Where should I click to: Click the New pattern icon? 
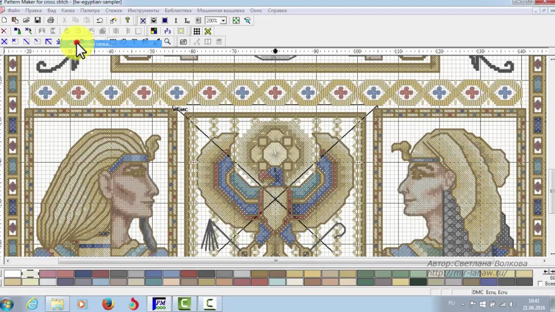pyautogui.click(x=4, y=20)
